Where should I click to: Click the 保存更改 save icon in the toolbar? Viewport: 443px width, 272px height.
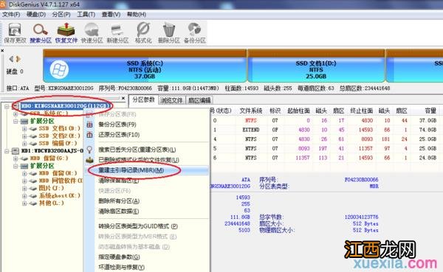15,32
